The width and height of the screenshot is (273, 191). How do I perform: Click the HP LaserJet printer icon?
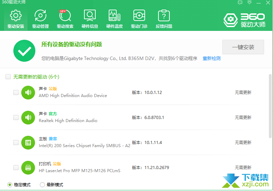28,168
